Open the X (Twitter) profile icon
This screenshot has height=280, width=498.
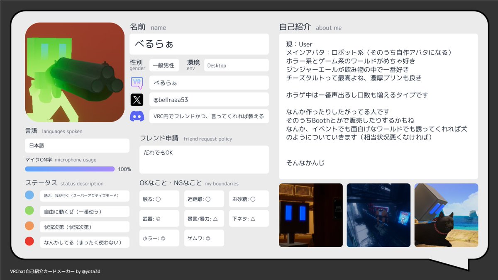137,100
